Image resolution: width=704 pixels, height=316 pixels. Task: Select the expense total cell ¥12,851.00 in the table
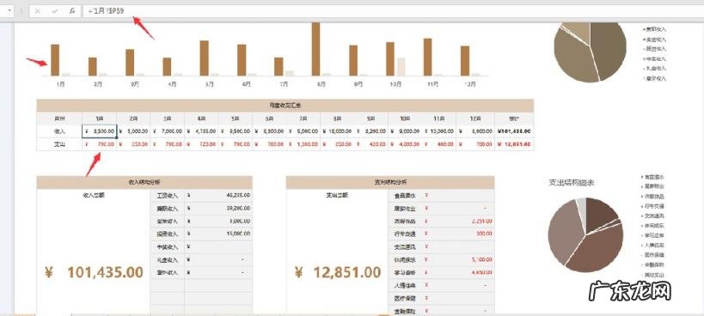(514, 144)
